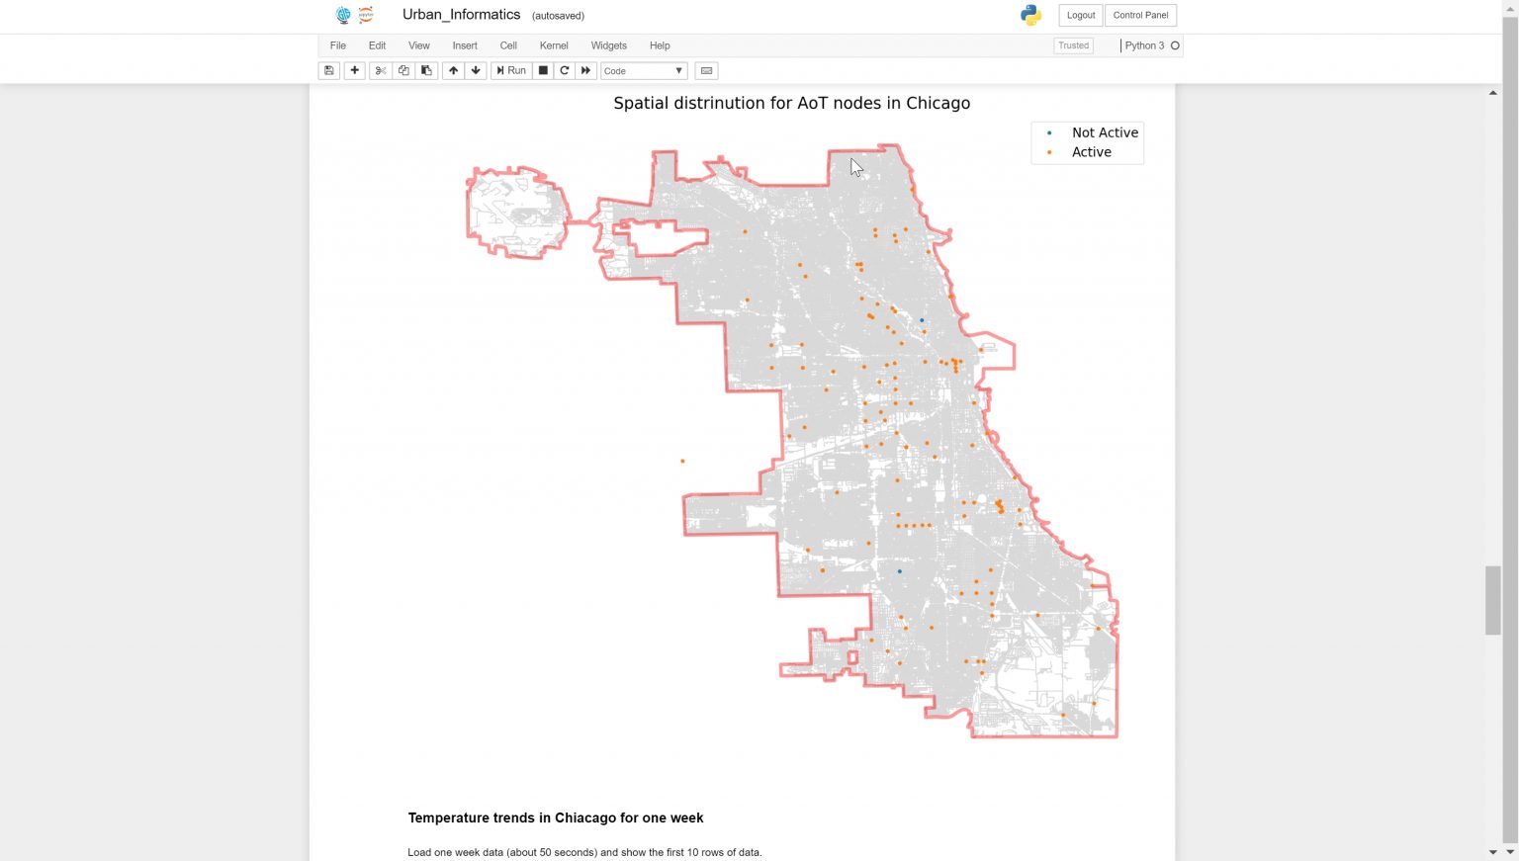Image resolution: width=1519 pixels, height=861 pixels.
Task: Insert a new cell below
Action: pyautogui.click(x=354, y=70)
